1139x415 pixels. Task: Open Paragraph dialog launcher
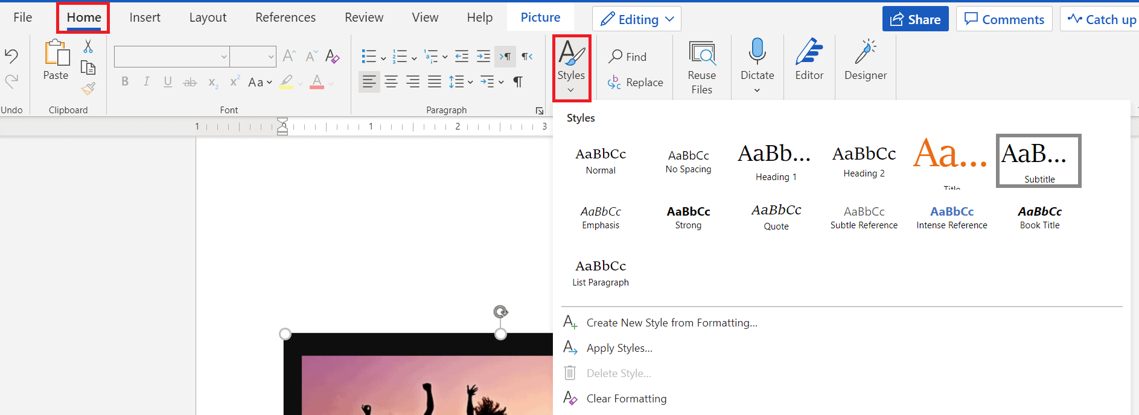click(x=539, y=111)
